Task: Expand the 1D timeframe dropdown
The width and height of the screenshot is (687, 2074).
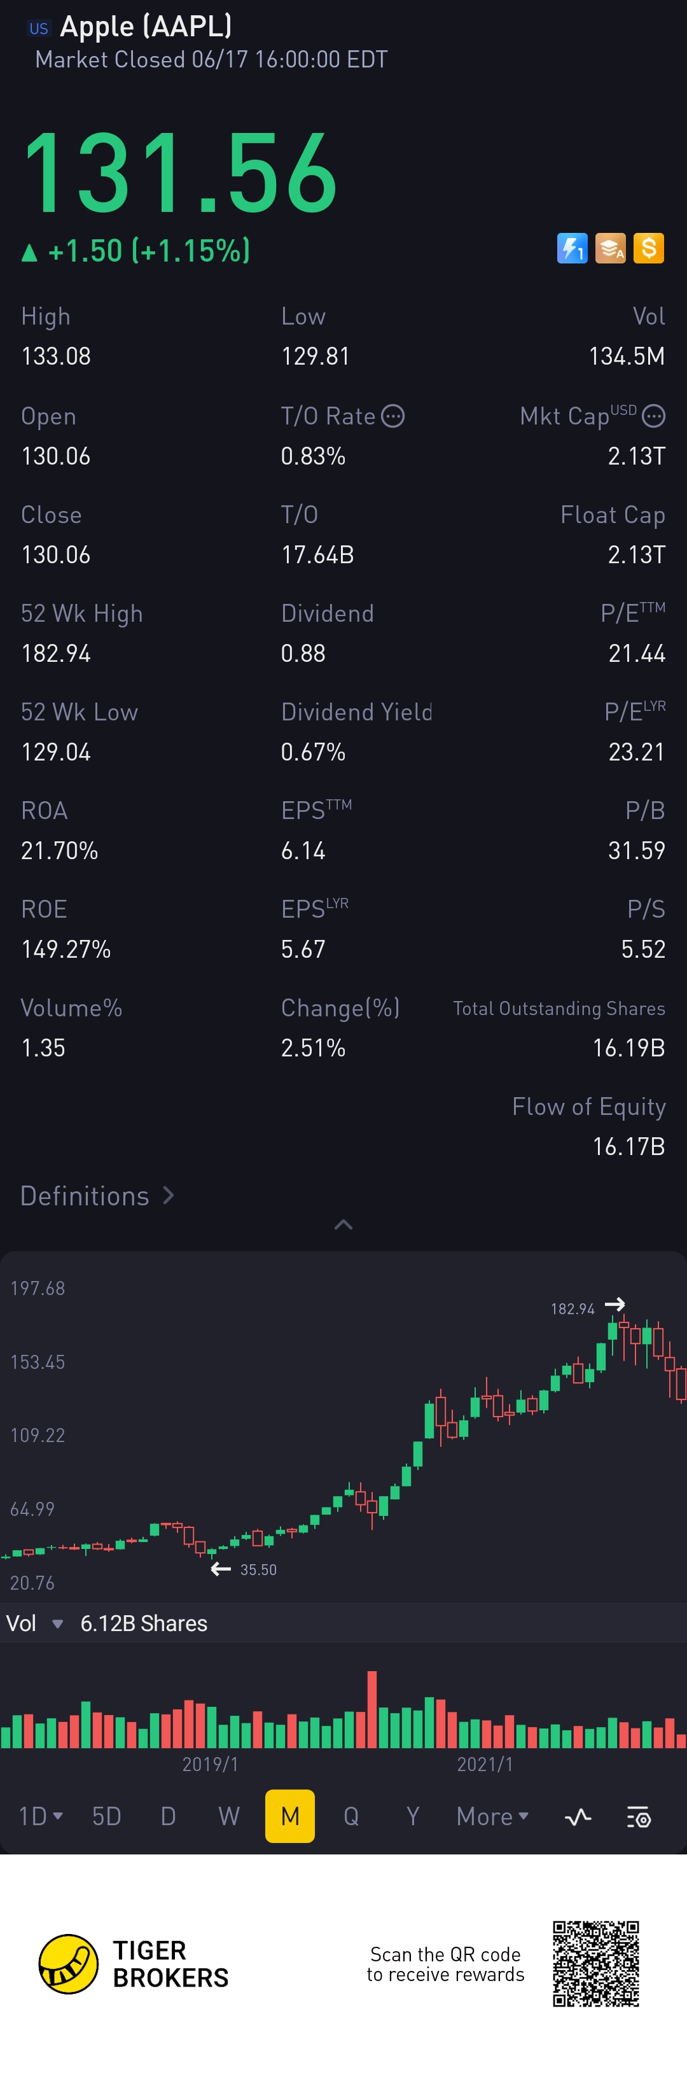Action: click(40, 1816)
